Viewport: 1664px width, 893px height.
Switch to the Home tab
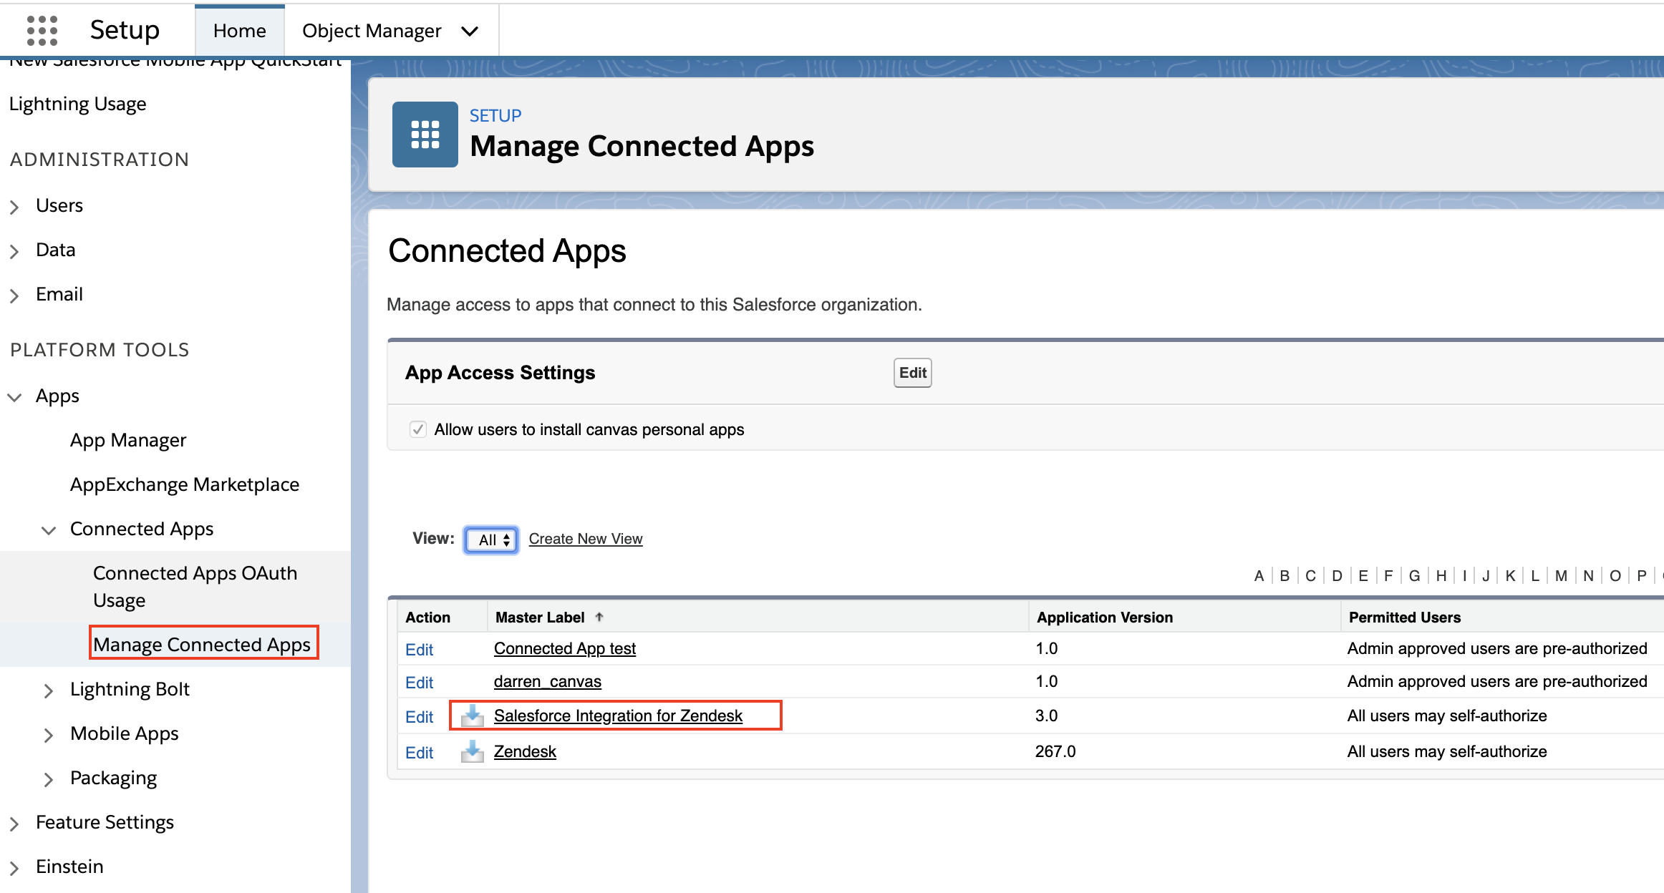[240, 31]
